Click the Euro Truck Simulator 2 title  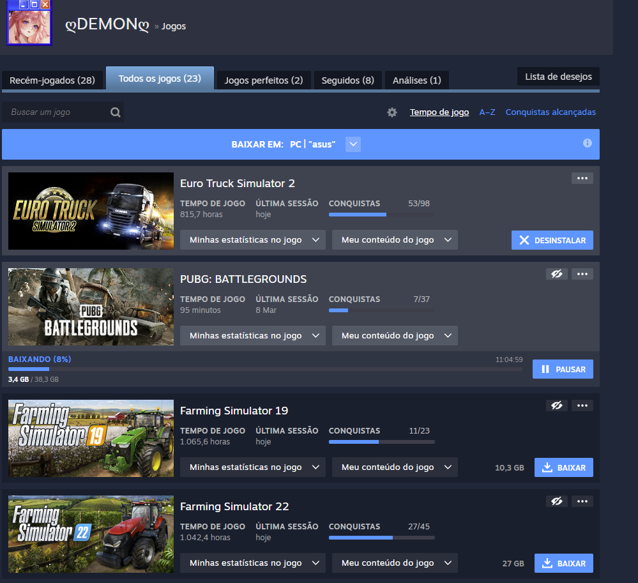[x=237, y=183]
